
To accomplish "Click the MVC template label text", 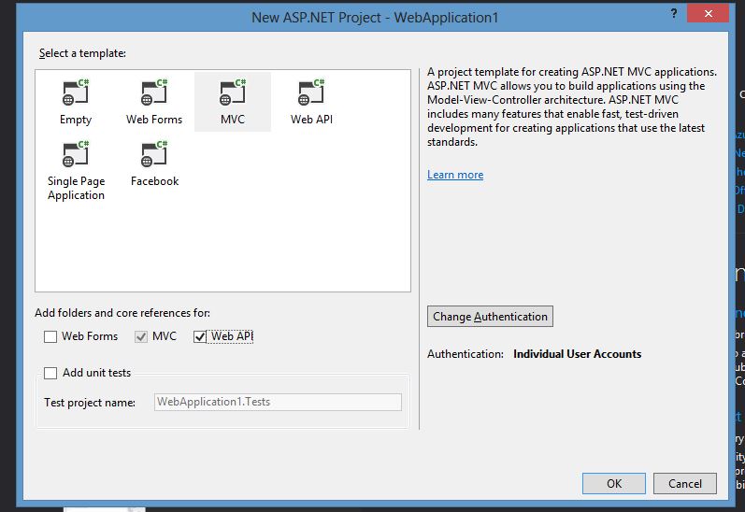I will point(233,120).
